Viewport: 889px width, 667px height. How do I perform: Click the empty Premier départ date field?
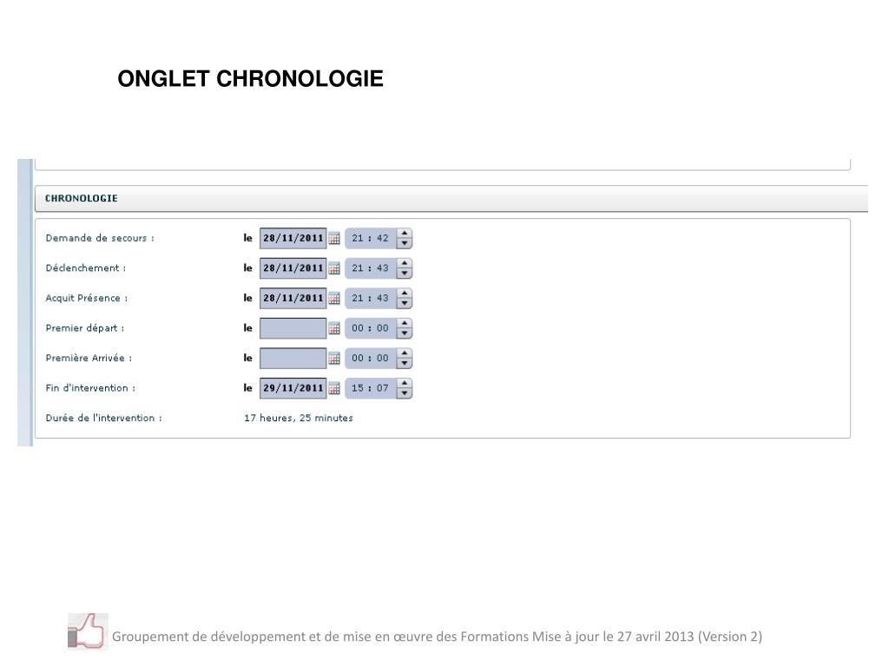[293, 328]
